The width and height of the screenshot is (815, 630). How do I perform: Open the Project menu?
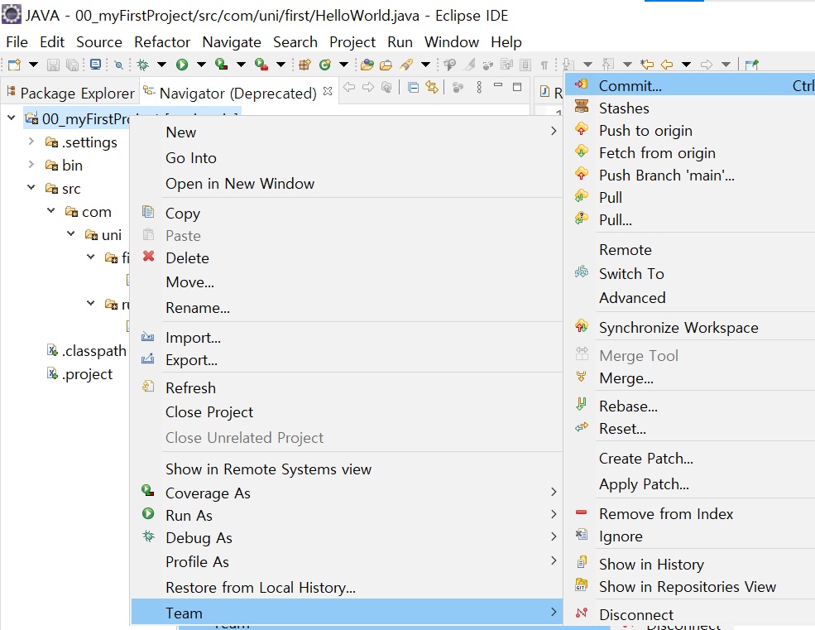352,41
